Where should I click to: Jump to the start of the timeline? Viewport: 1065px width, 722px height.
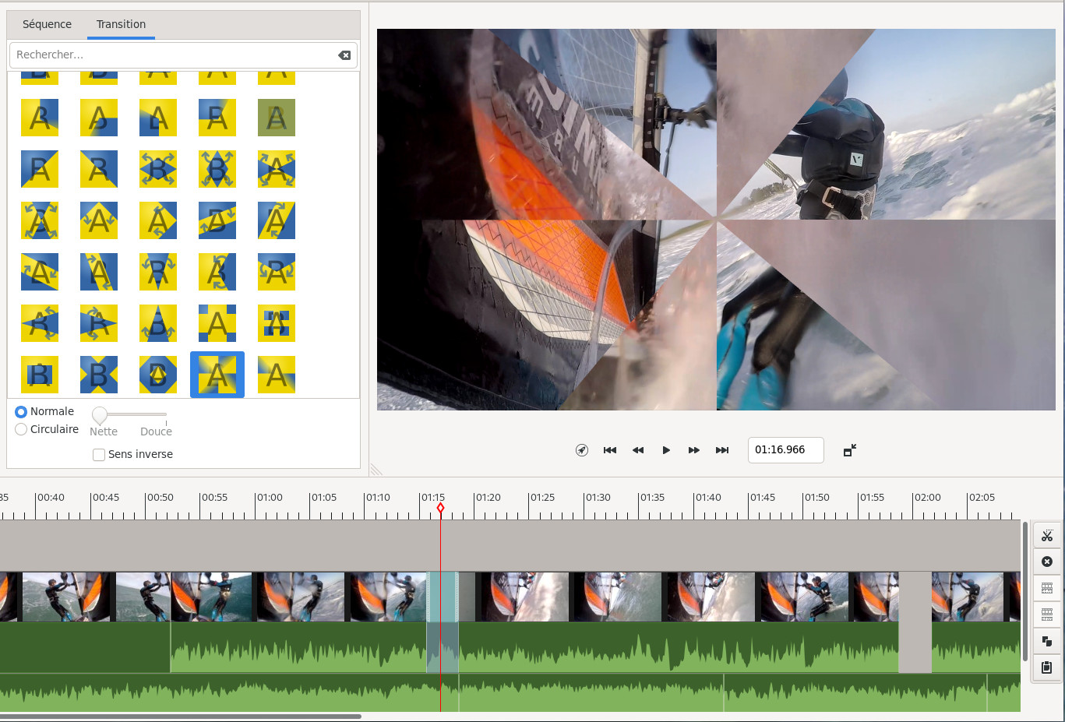click(610, 450)
